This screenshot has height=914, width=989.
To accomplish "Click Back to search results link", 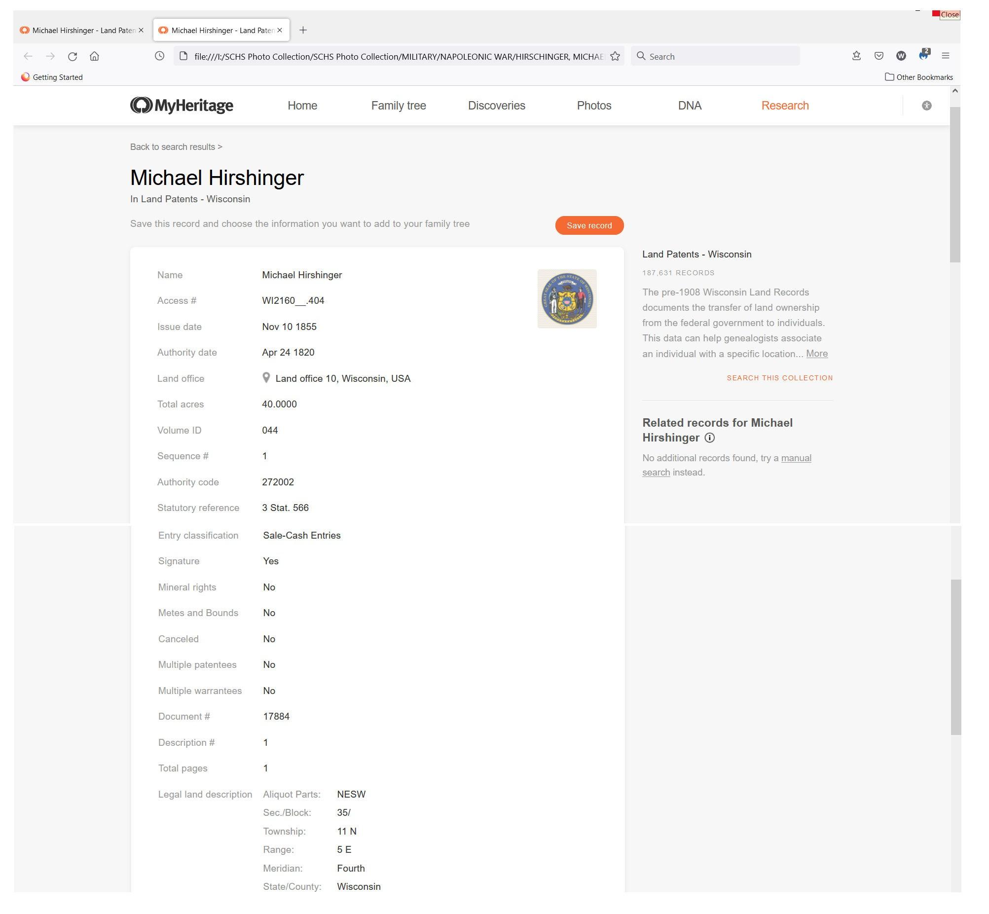I will point(176,147).
